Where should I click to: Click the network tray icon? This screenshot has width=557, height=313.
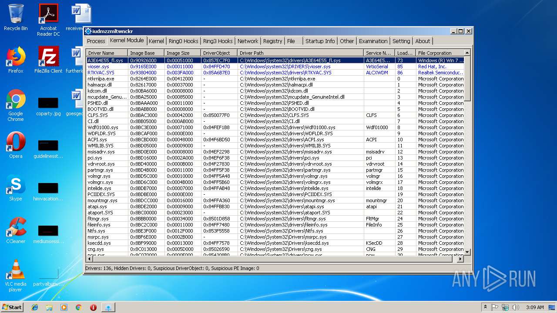click(x=505, y=307)
